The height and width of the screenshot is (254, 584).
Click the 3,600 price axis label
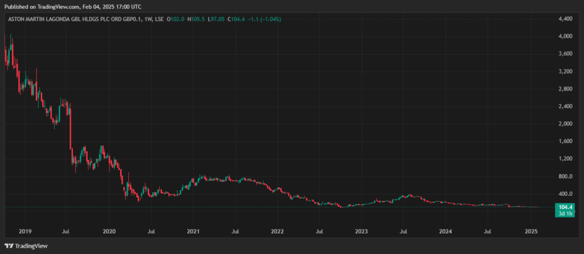click(x=565, y=54)
